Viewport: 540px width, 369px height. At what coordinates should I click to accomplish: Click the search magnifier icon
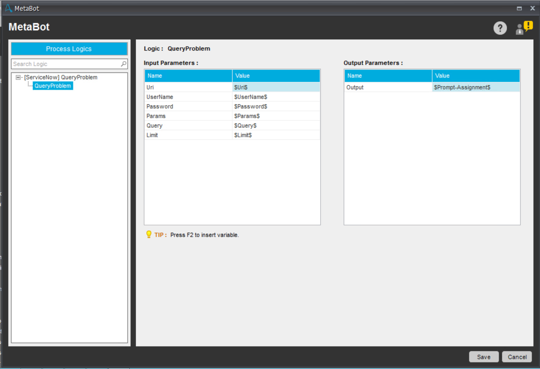coord(123,64)
